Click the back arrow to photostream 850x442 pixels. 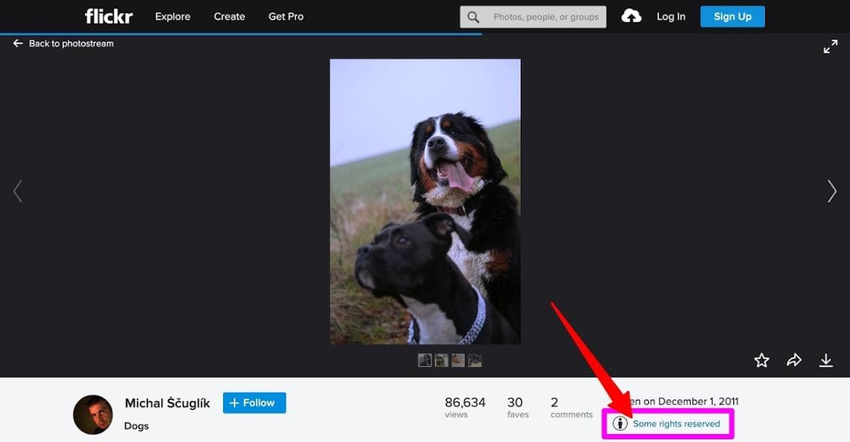click(x=17, y=43)
